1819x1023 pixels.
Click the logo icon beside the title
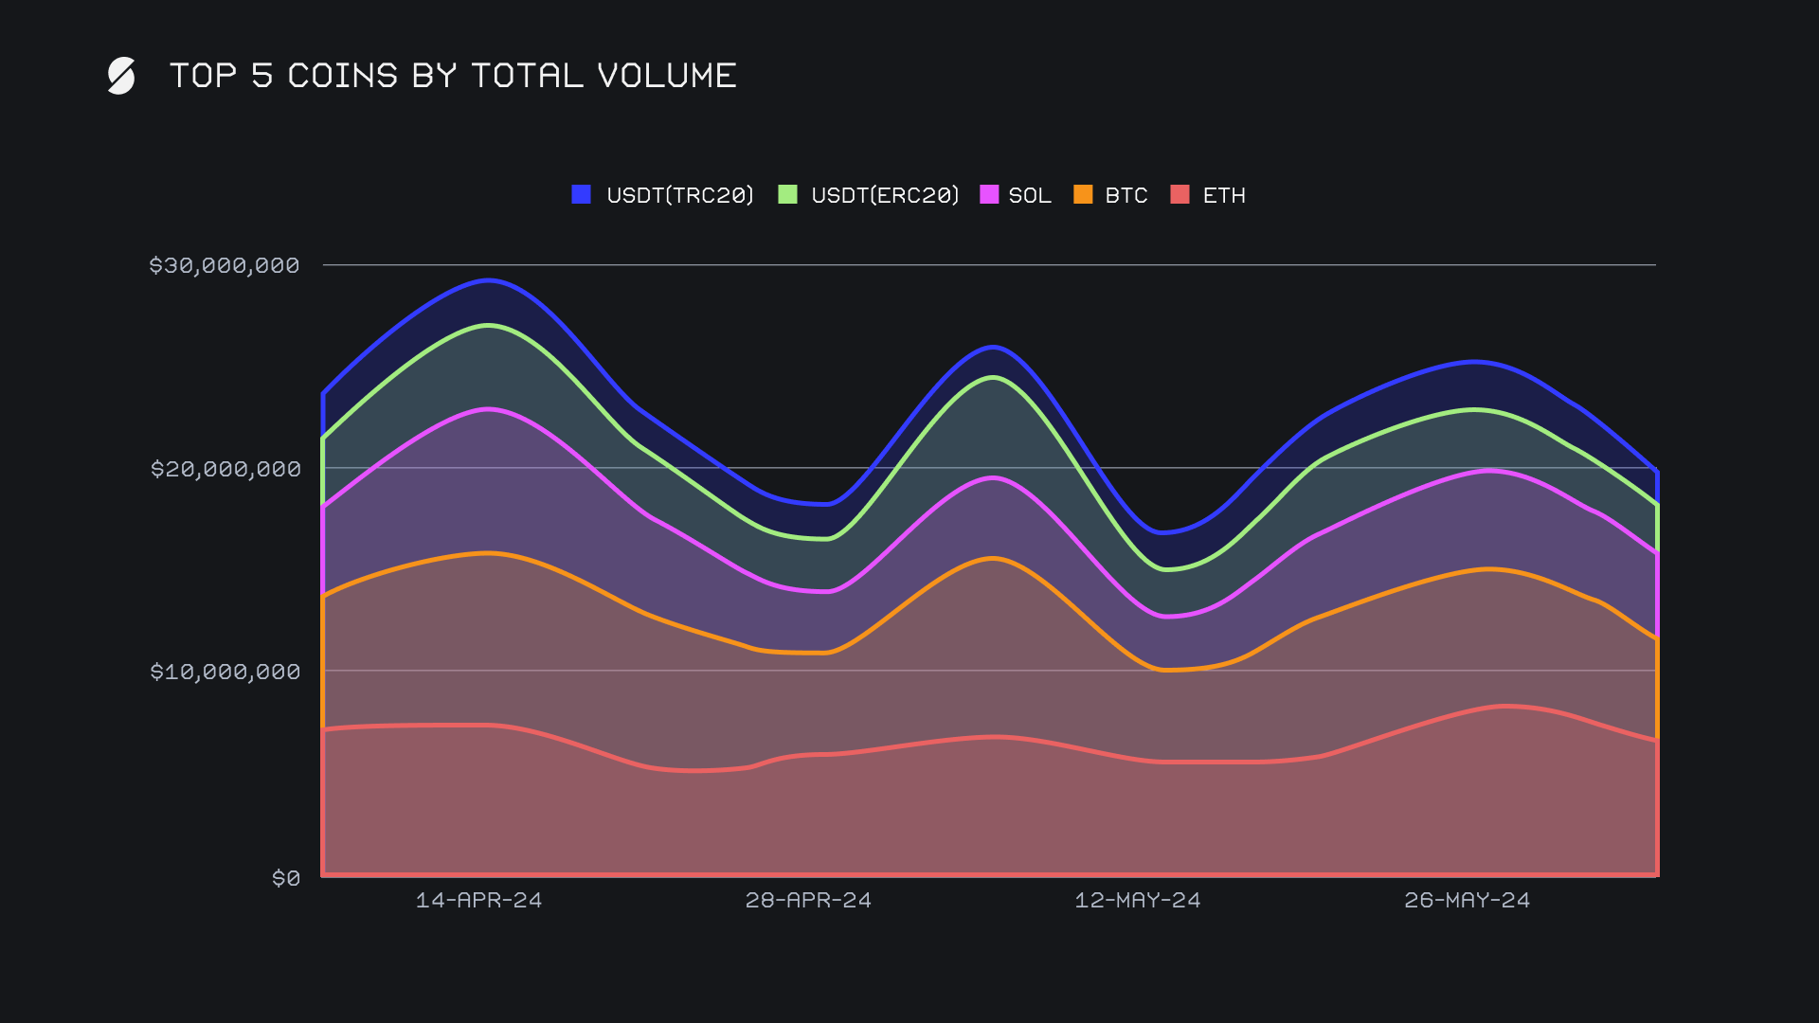pyautogui.click(x=121, y=76)
